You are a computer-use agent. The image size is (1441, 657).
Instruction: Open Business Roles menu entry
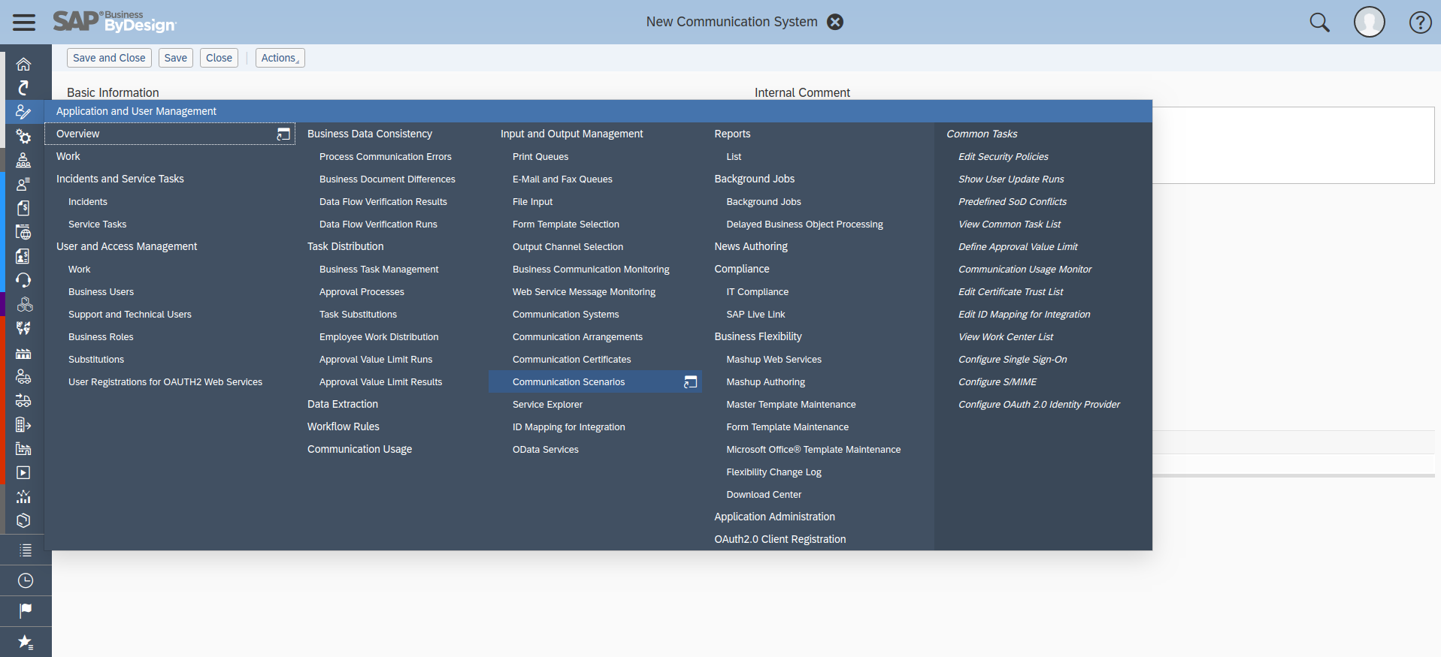101,337
